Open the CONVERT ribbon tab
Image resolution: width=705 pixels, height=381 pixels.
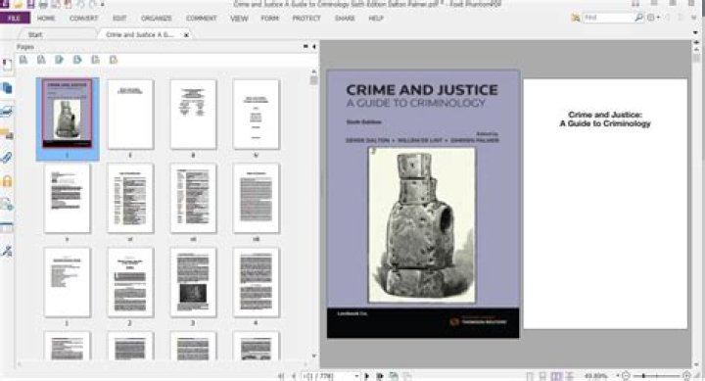pos(83,19)
